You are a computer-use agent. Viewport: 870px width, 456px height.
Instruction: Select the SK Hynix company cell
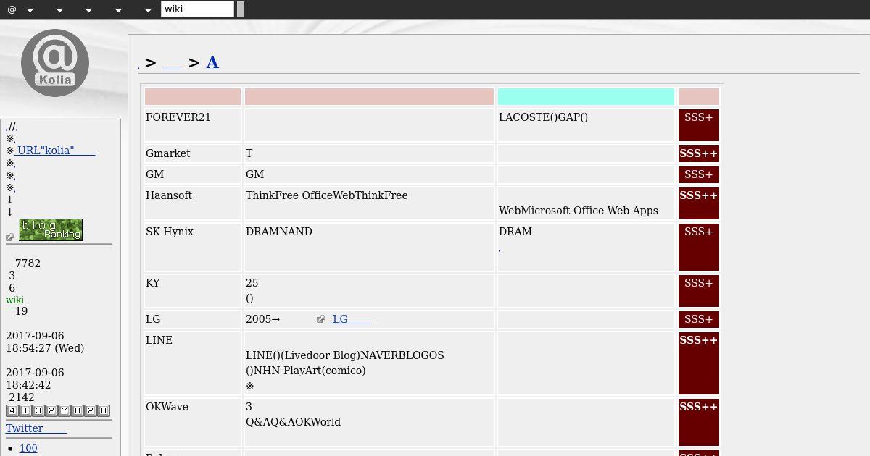(x=193, y=248)
